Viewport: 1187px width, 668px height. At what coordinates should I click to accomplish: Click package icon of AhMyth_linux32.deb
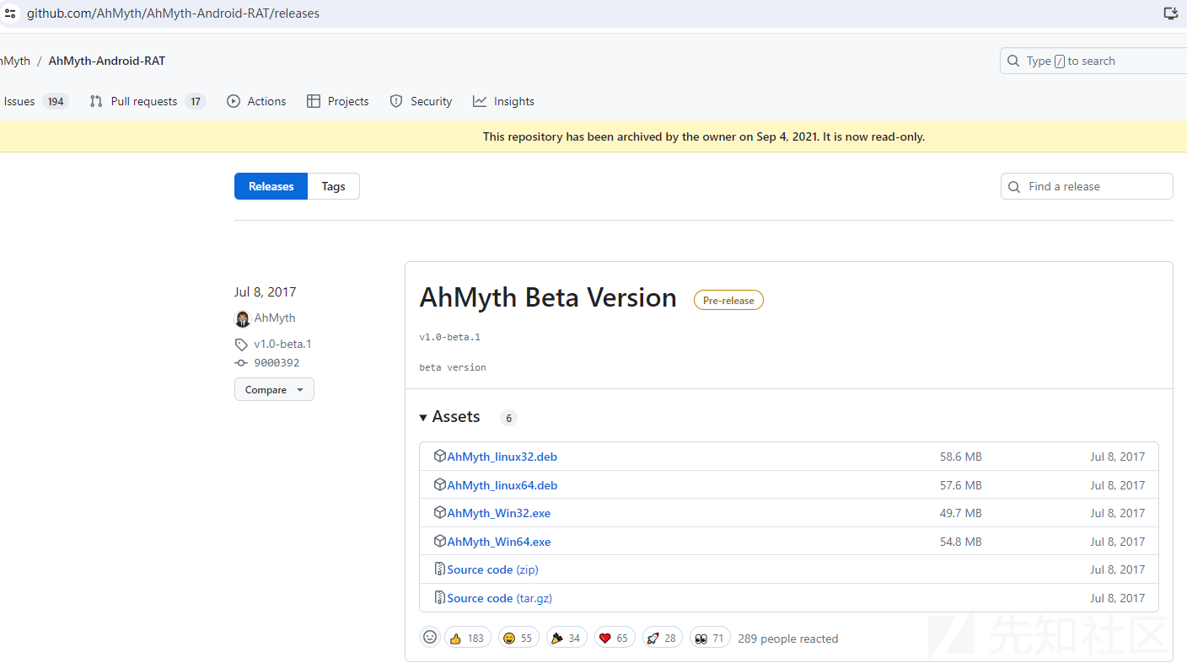[x=440, y=456]
